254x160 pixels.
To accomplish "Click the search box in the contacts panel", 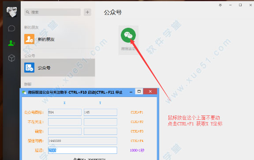I will (x=52, y=12).
